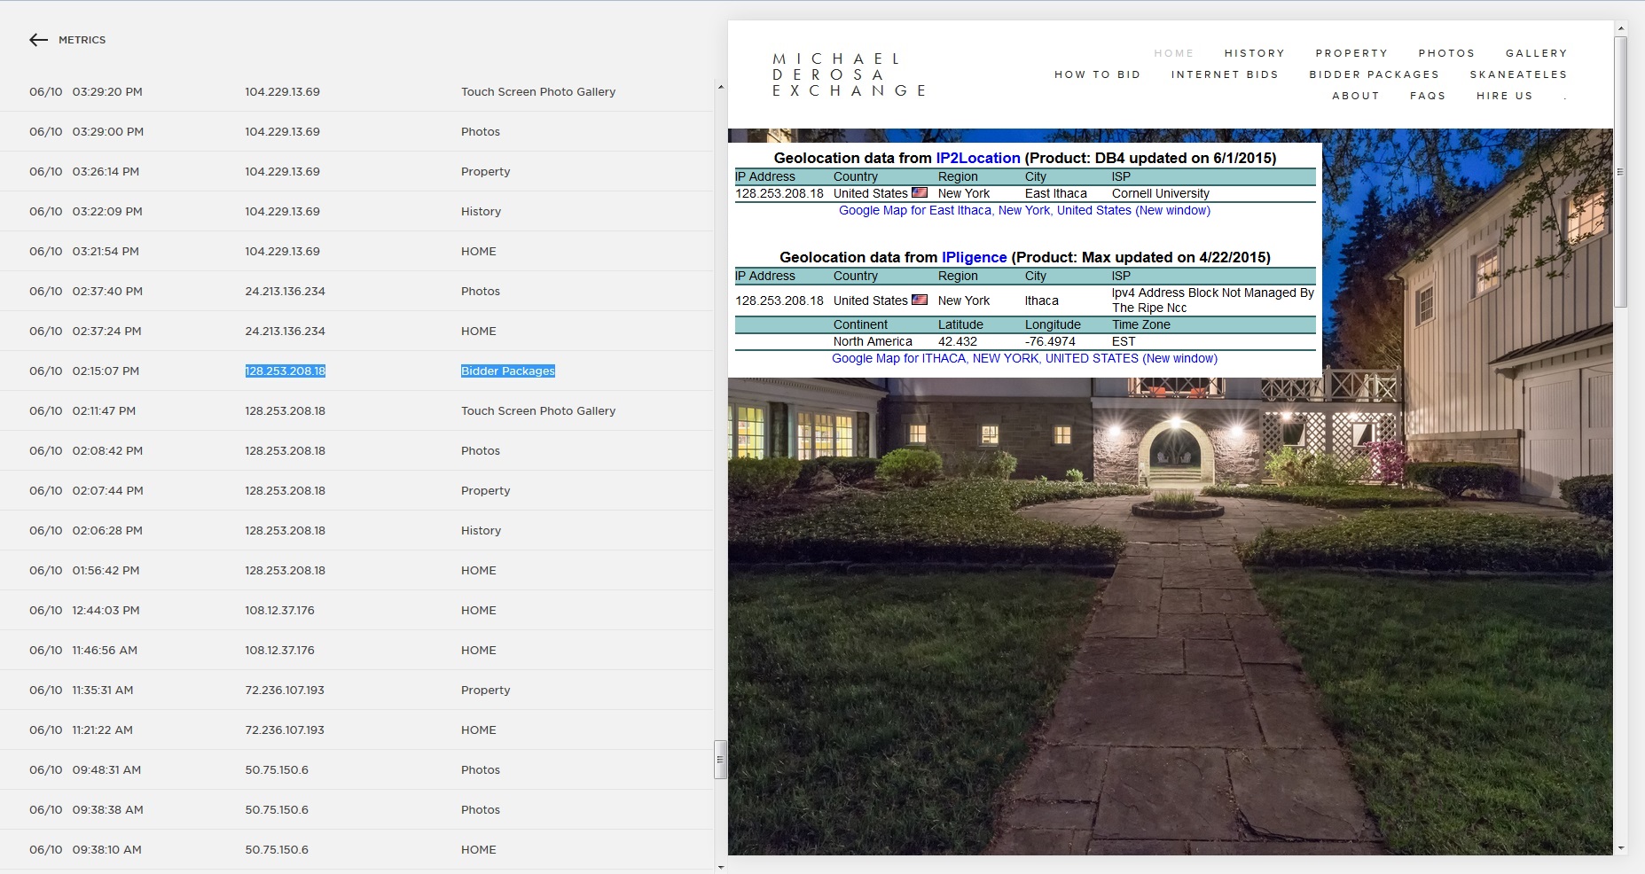Screen dimensions: 1645x874
Task: Select IP 50.75.150.6 at 09:48:31 AM
Action: click(x=277, y=769)
